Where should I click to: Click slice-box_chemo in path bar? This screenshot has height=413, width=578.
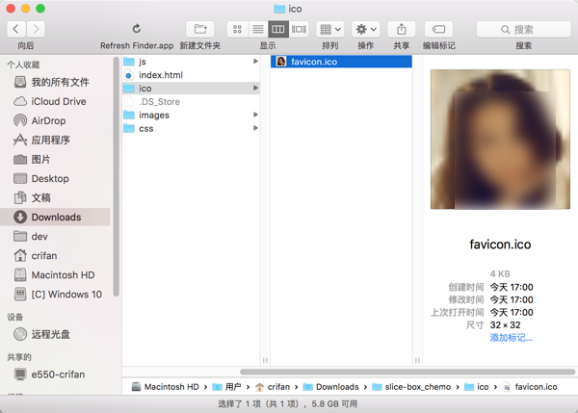point(411,387)
